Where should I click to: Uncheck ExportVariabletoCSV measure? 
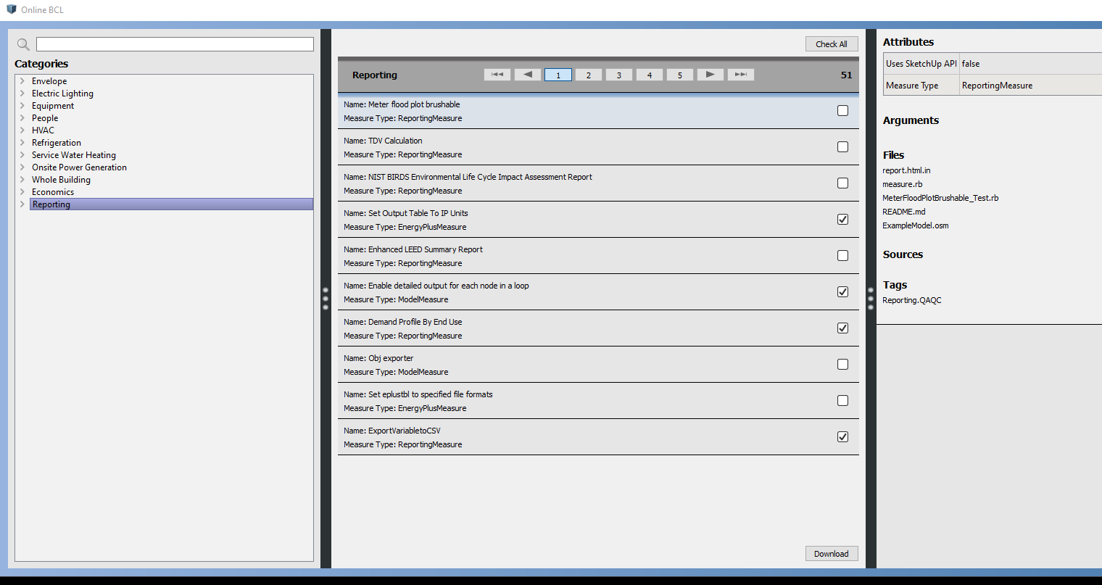[x=842, y=437]
